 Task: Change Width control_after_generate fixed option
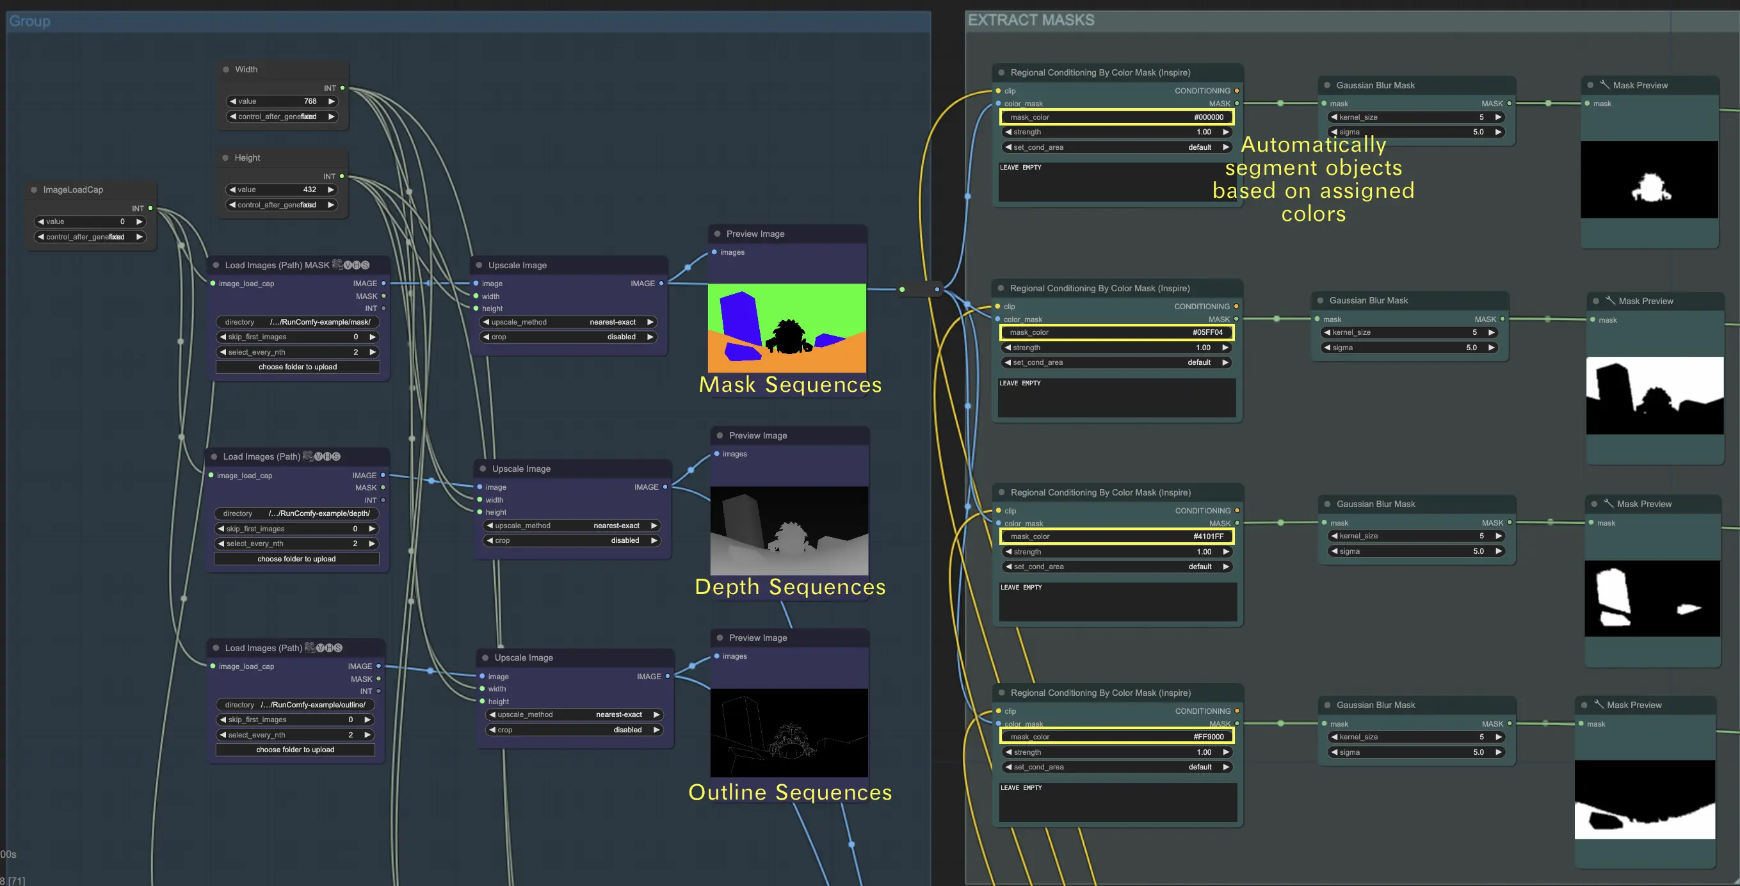282,117
